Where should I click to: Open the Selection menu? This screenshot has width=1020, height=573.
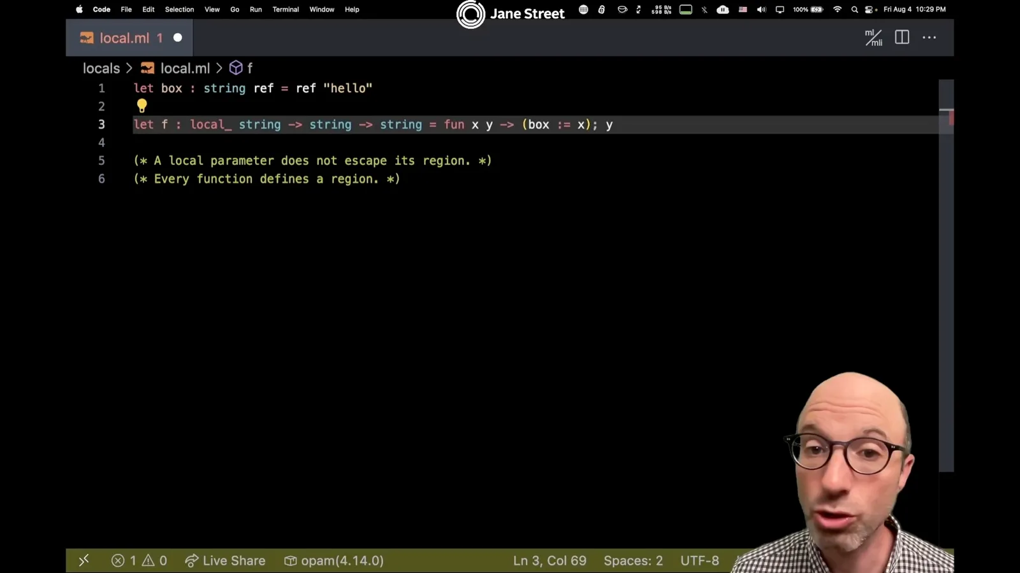point(179,10)
